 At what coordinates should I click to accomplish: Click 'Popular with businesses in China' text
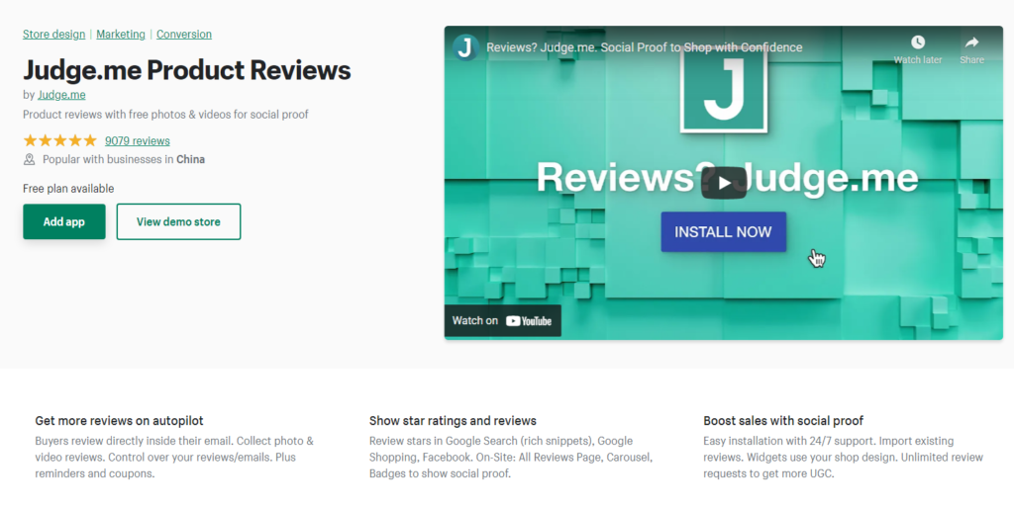(x=124, y=159)
